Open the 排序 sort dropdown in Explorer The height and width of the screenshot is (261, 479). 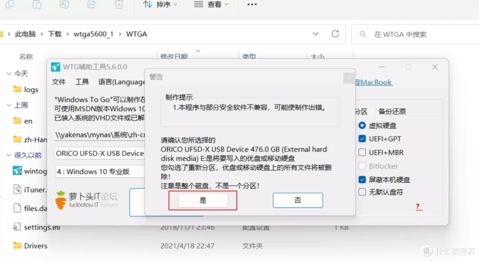point(160,4)
